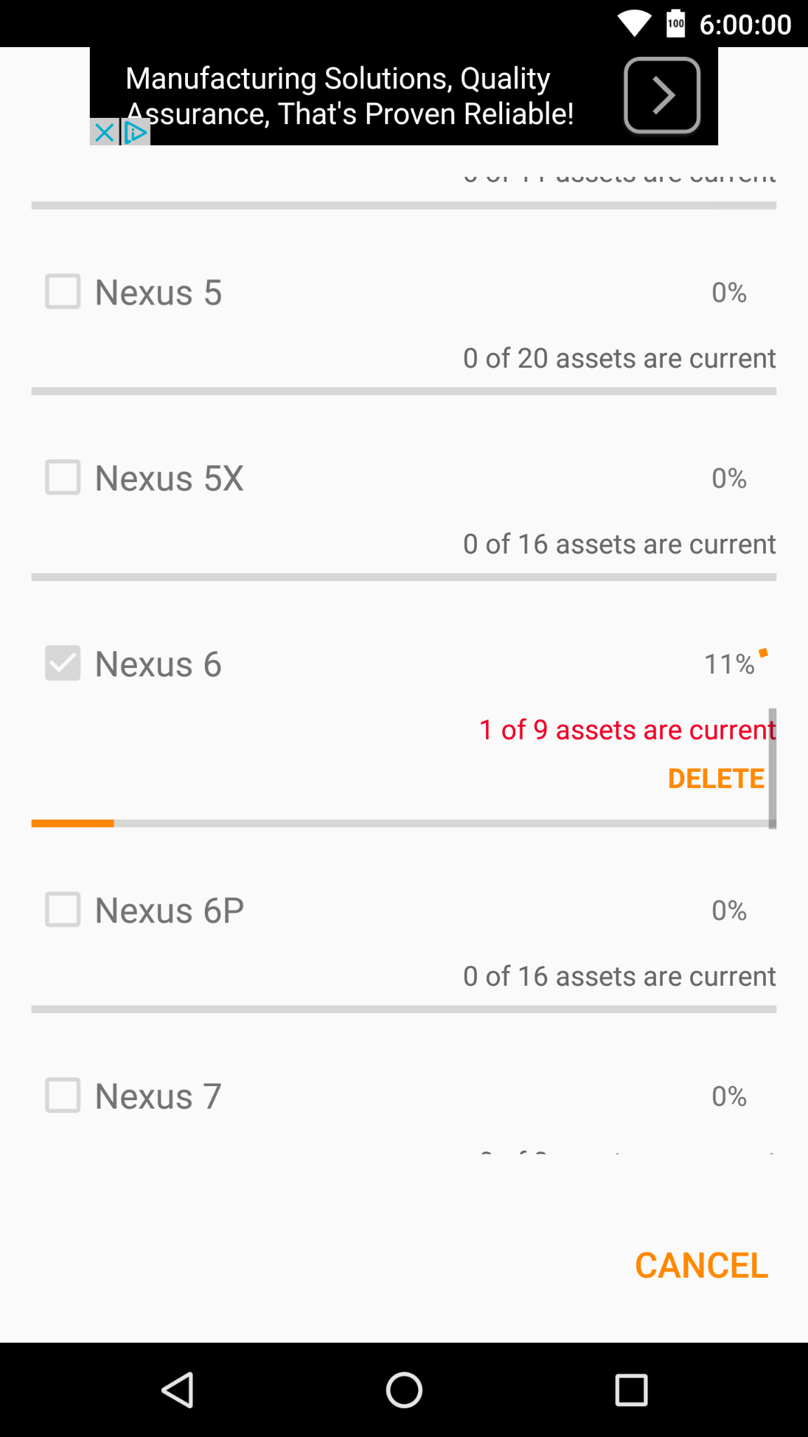Enable the Nexus 5X checkbox

pos(63,478)
